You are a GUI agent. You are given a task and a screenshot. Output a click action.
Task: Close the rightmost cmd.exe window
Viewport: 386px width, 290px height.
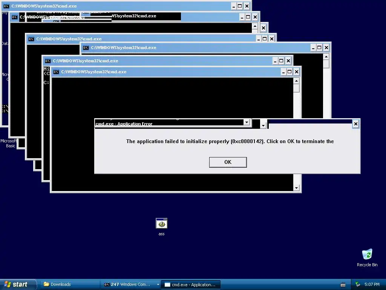point(326,48)
